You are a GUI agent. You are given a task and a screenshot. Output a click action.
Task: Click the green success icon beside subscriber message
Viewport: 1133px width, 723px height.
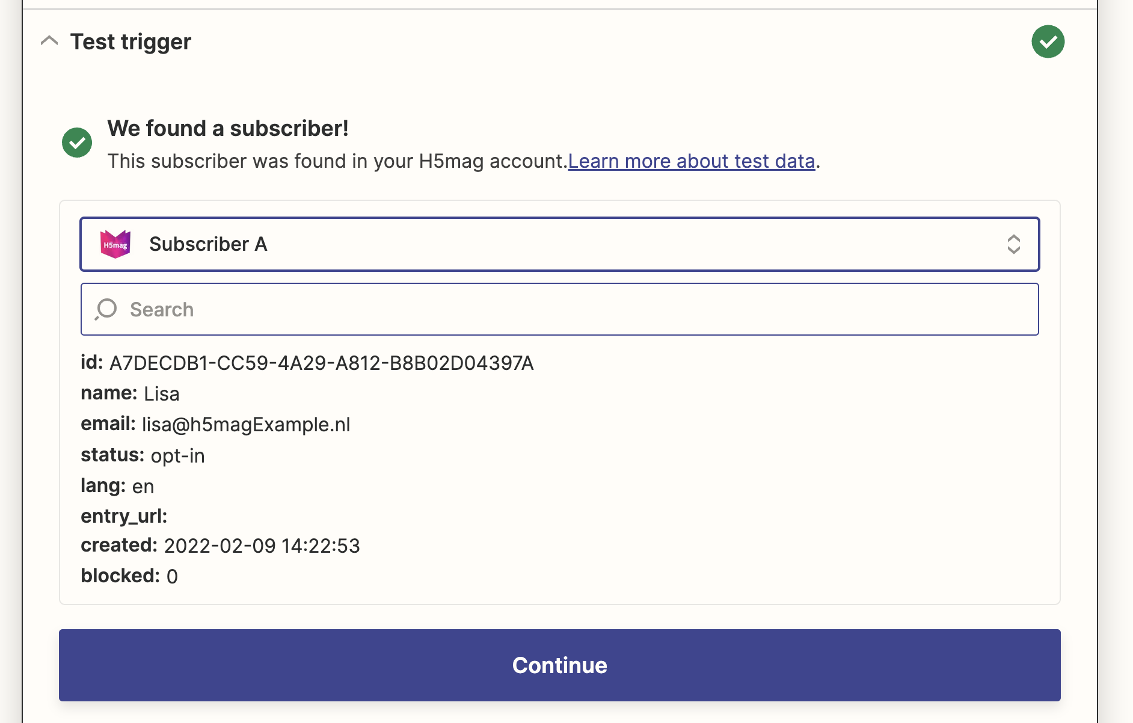pyautogui.click(x=77, y=143)
